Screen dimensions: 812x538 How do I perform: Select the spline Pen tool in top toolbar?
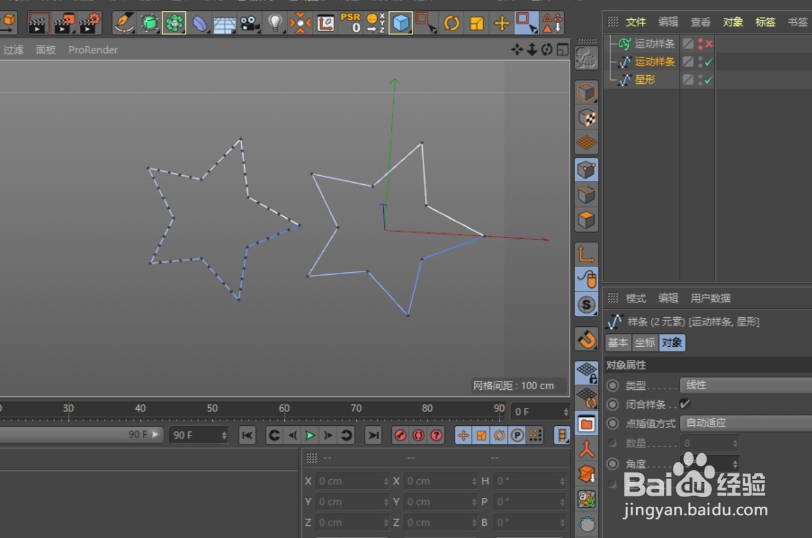pyautogui.click(x=124, y=23)
